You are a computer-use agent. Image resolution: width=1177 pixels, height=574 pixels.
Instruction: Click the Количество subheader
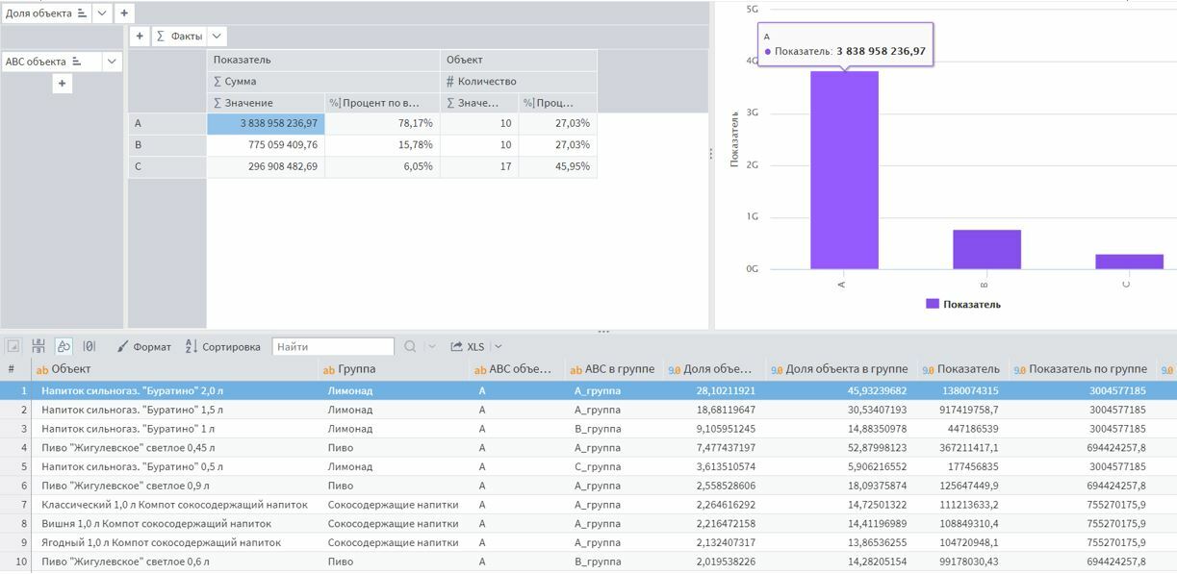coord(519,82)
